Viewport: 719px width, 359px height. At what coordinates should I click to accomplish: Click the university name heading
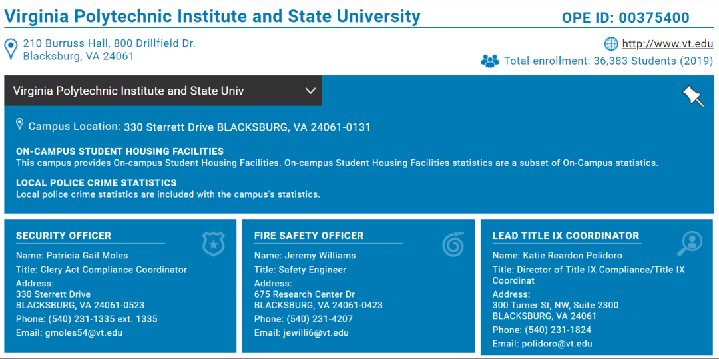pos(212,17)
